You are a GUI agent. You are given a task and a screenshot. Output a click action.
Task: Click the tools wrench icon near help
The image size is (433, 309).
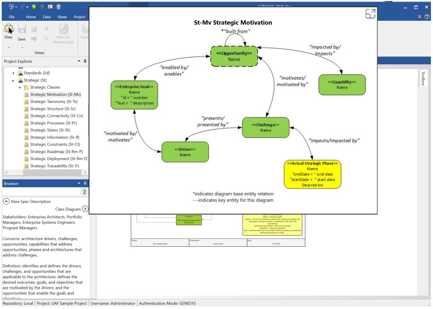pos(419,17)
